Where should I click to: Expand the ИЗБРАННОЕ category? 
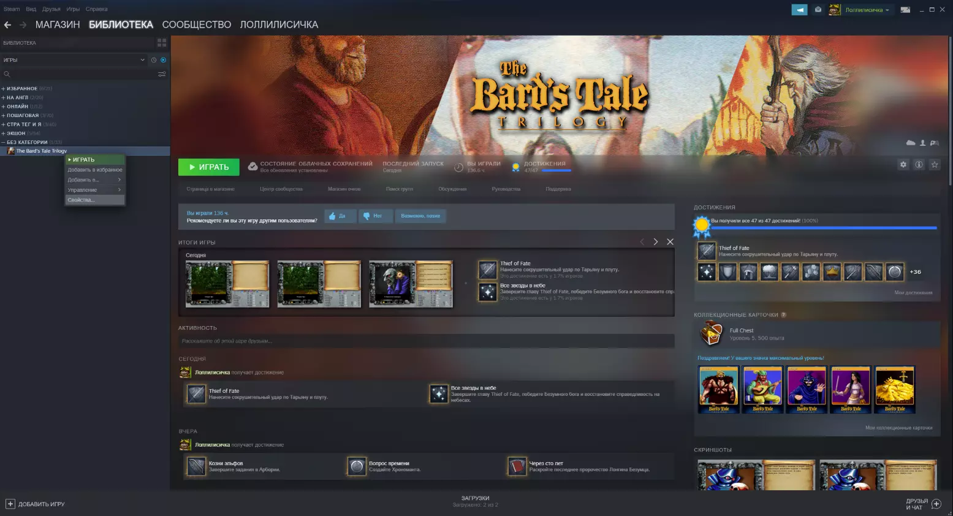pyautogui.click(x=3, y=89)
